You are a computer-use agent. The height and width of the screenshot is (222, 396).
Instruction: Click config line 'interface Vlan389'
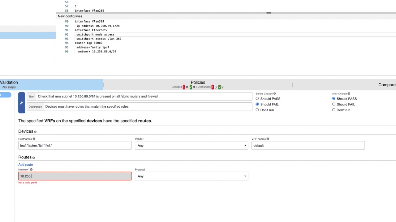[89, 22]
